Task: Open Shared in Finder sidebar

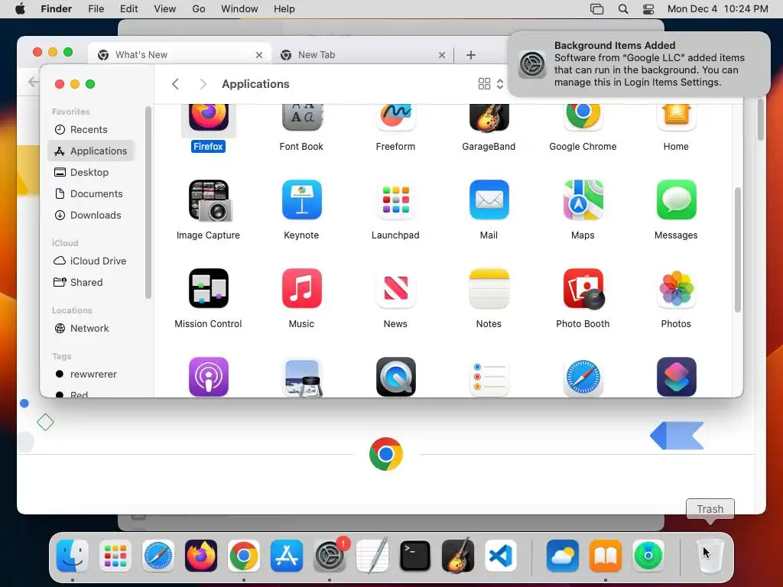Action: [x=91, y=283]
